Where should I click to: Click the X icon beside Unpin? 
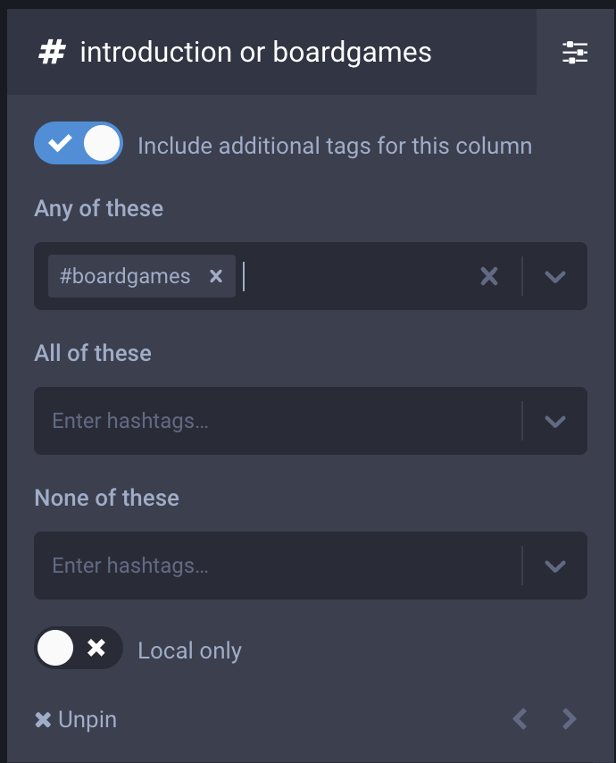click(43, 720)
